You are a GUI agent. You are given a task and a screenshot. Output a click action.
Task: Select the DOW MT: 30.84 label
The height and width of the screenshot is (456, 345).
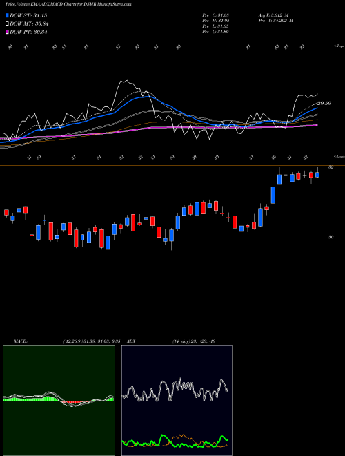(x=29, y=24)
